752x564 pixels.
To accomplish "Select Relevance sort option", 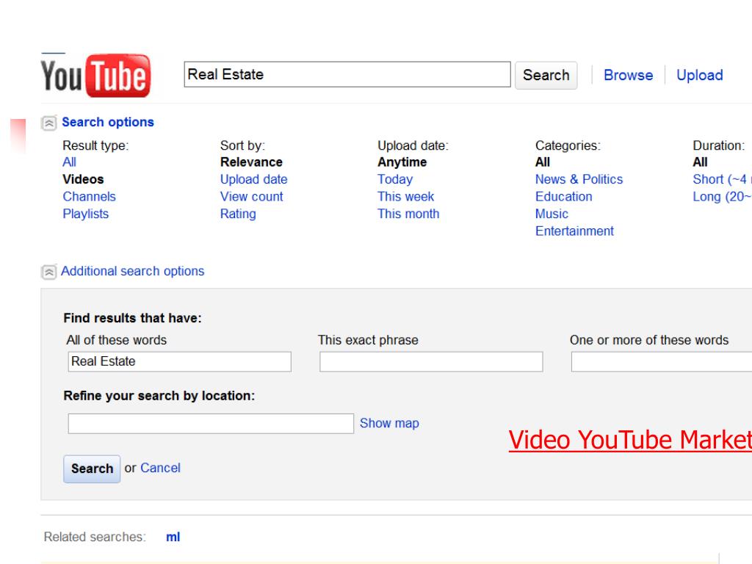I will (x=251, y=162).
